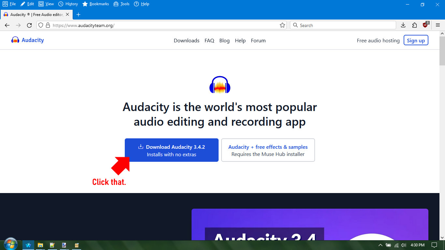Click the large Audacity headphones logo
Viewport: 445px width, 250px height.
tap(220, 85)
